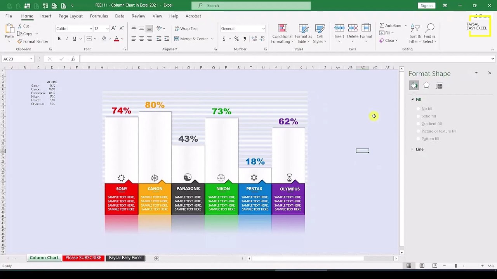Select the Please SUBSCRIBE sheet tab
This screenshot has height=279, width=497.
tap(83, 258)
